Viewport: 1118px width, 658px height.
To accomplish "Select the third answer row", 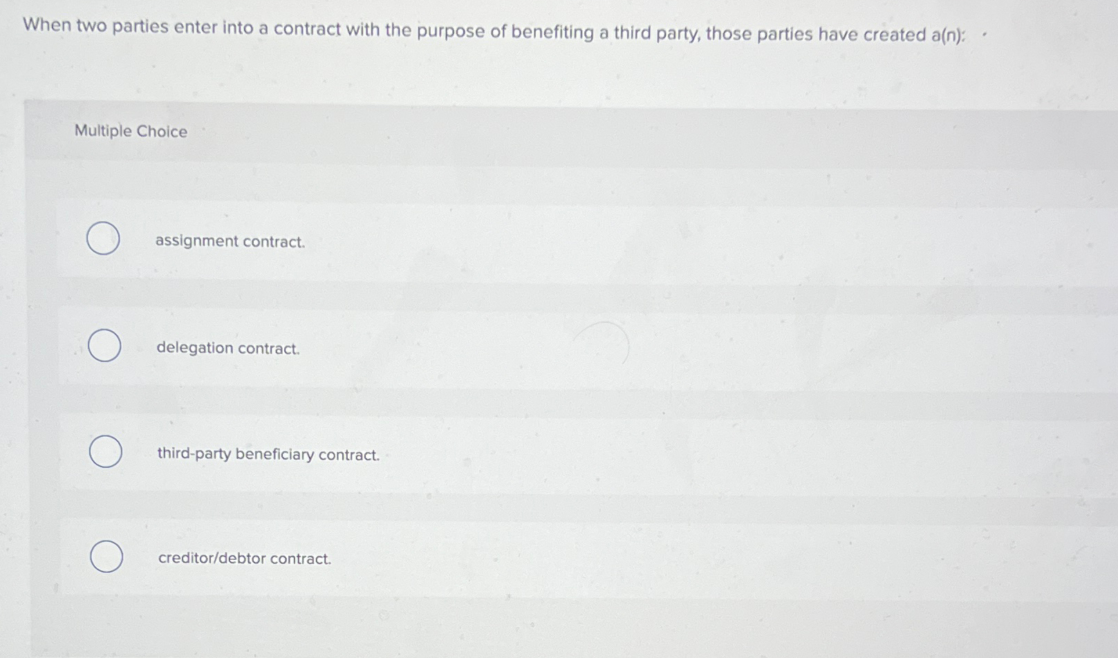I will [x=415, y=454].
